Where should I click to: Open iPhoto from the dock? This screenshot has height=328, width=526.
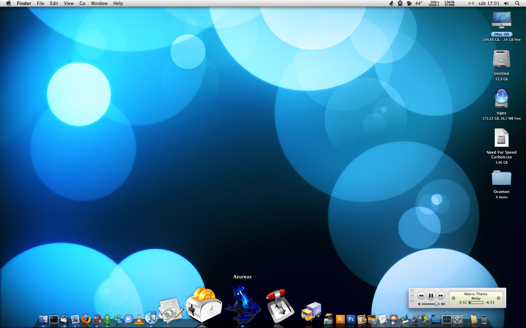[x=373, y=319]
